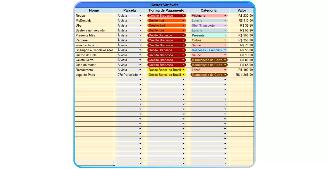Click the R$ 950,00 value cell

point(242,36)
